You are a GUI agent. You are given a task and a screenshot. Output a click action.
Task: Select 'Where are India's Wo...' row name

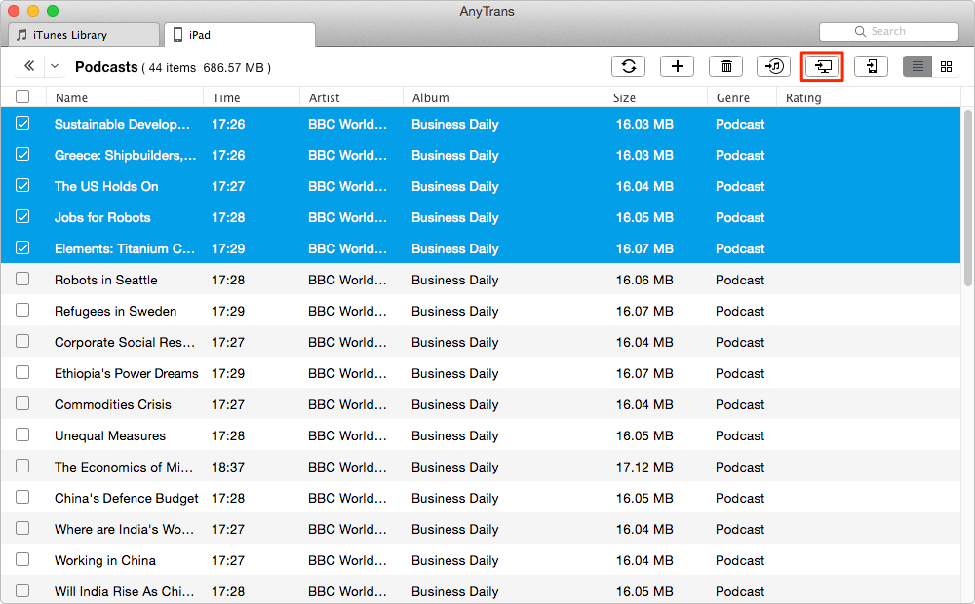(124, 529)
